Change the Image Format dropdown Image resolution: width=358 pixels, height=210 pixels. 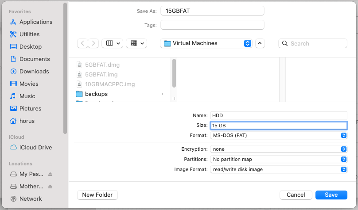click(278, 169)
